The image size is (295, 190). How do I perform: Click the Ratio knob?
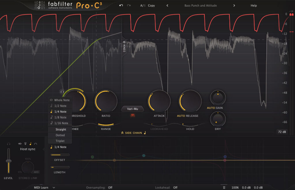coord(106,101)
